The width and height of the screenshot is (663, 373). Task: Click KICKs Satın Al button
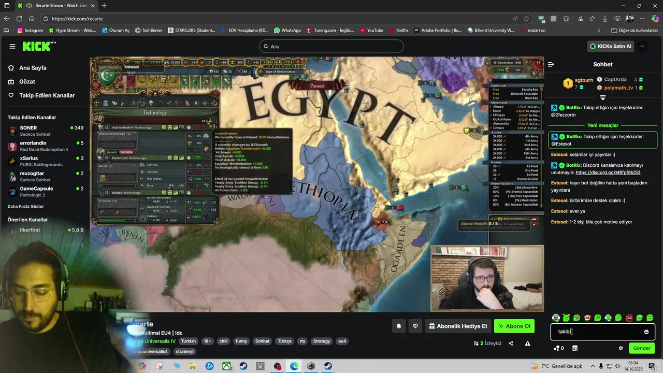coord(611,46)
